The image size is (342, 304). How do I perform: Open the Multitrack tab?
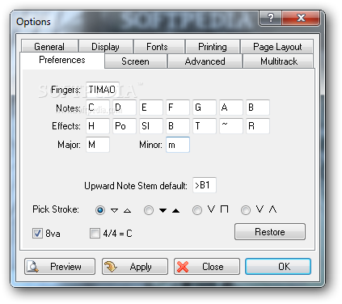coord(278,61)
